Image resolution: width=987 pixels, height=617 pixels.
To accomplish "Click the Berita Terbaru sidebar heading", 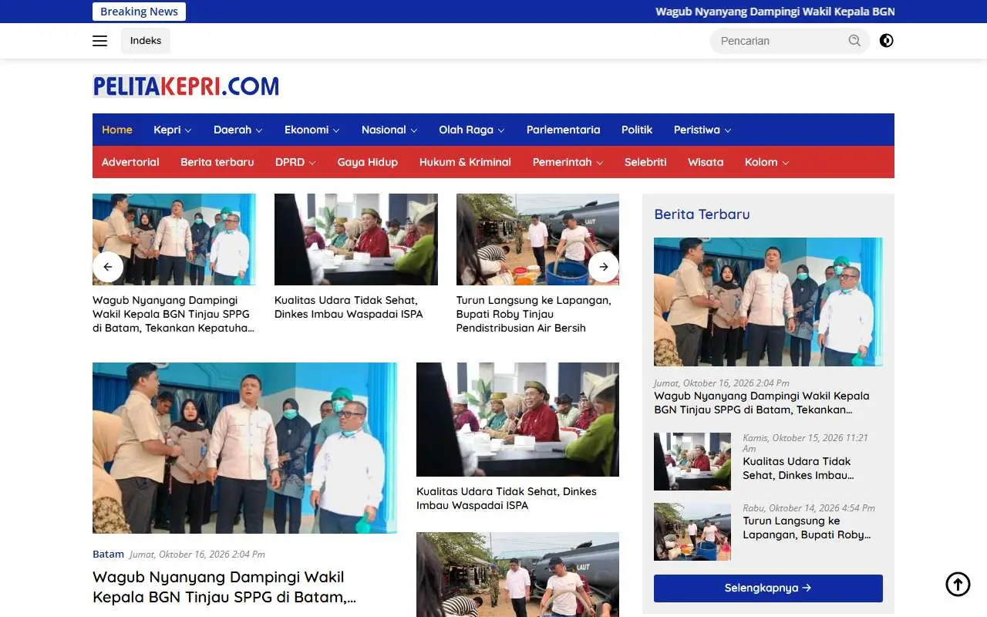I will pyautogui.click(x=702, y=214).
